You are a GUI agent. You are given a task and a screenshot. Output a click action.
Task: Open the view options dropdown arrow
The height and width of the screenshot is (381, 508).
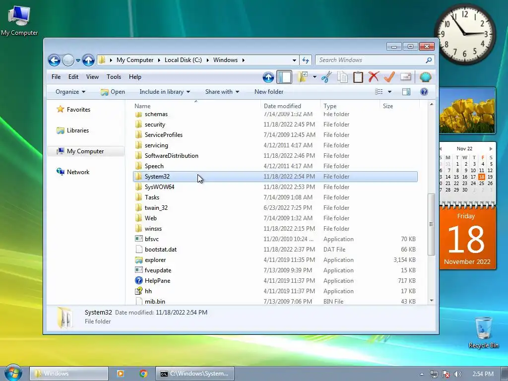click(389, 92)
